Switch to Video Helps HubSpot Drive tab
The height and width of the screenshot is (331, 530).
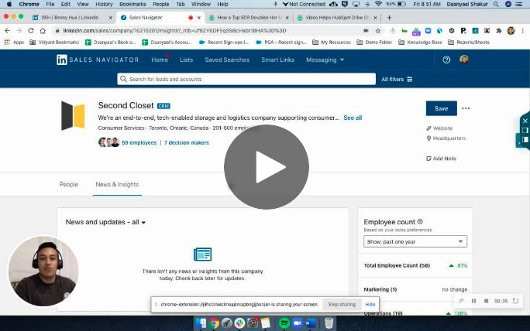[336, 18]
